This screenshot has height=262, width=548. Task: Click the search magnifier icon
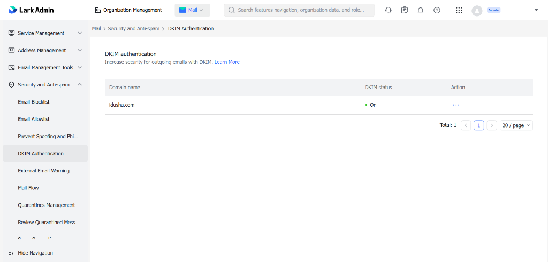231,10
